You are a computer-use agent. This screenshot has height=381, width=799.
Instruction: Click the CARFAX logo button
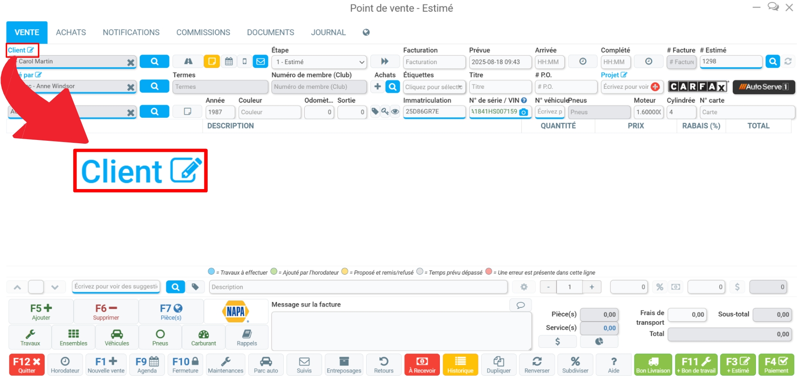point(698,87)
